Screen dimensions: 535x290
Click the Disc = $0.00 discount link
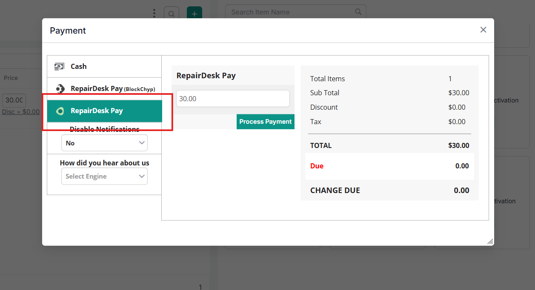pos(20,111)
